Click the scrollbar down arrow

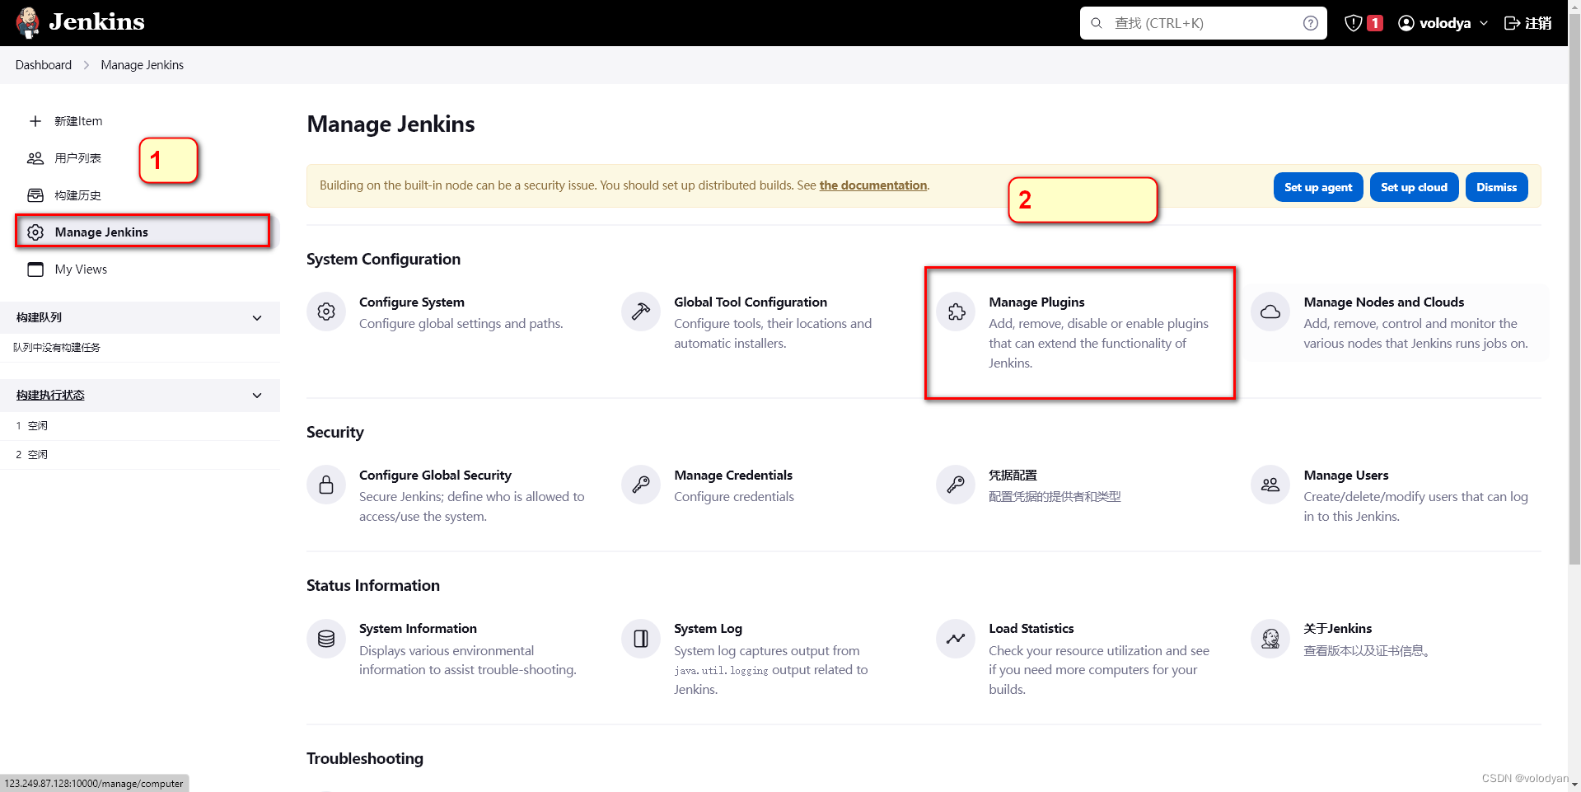pos(1574,785)
